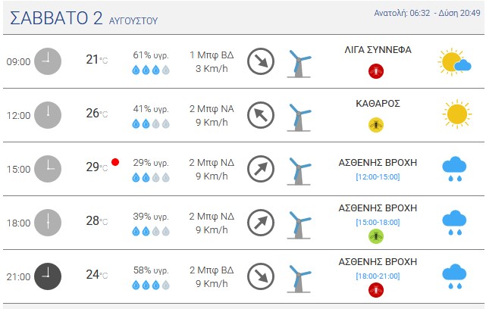Click the wind direction arrow at 18:00
Screen dimensions: 486x309
tap(261, 223)
